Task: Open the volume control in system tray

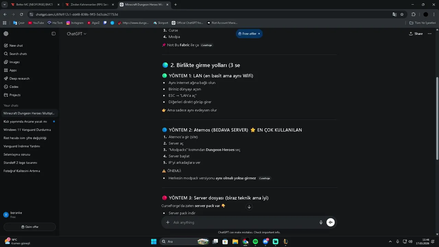Action: pos(411,242)
